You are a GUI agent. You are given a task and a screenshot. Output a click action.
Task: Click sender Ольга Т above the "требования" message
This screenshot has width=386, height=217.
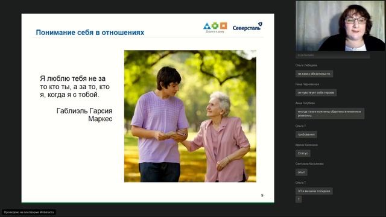coord(300,126)
